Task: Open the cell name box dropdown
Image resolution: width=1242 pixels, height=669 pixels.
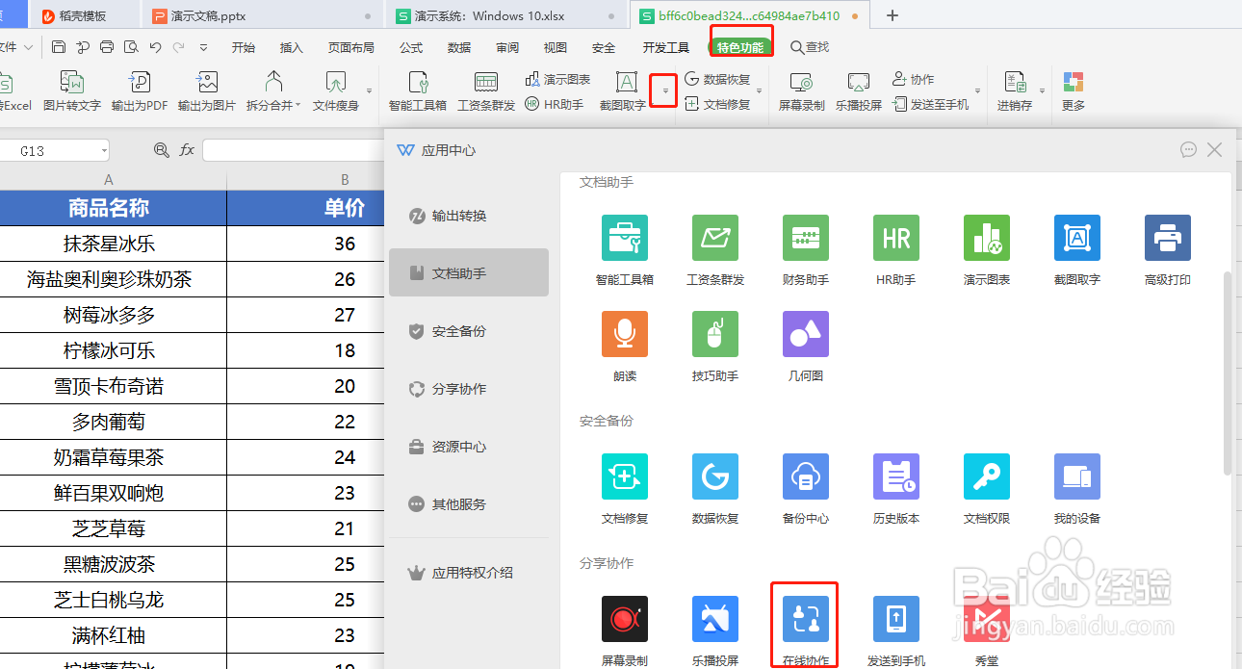Action: click(x=103, y=151)
